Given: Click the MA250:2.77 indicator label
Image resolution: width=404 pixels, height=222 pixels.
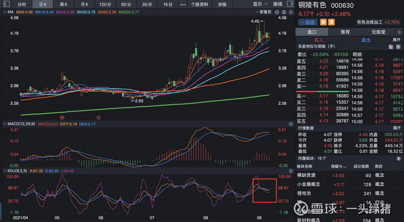Looking at the screenshot, I should 129,12.
